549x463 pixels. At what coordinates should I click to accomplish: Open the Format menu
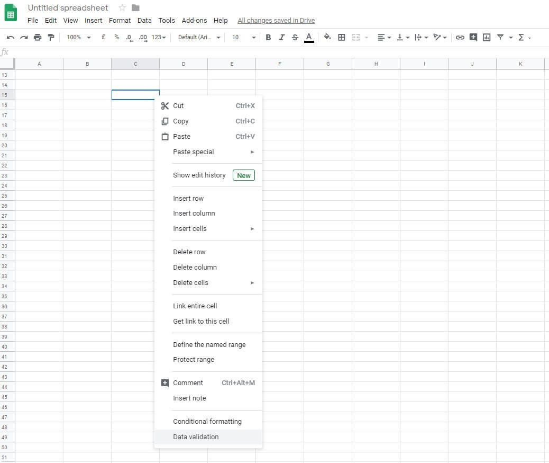click(120, 21)
